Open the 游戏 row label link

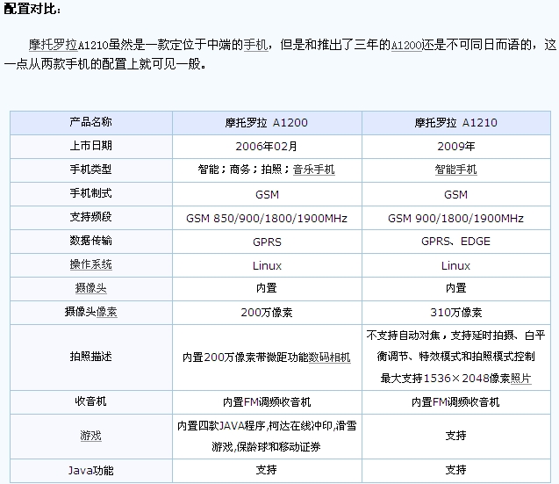click(91, 436)
